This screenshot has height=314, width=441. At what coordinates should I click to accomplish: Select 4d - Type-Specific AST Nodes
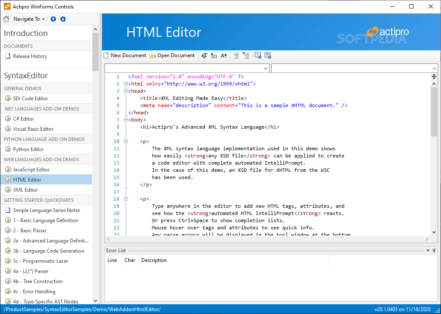[x=46, y=301]
